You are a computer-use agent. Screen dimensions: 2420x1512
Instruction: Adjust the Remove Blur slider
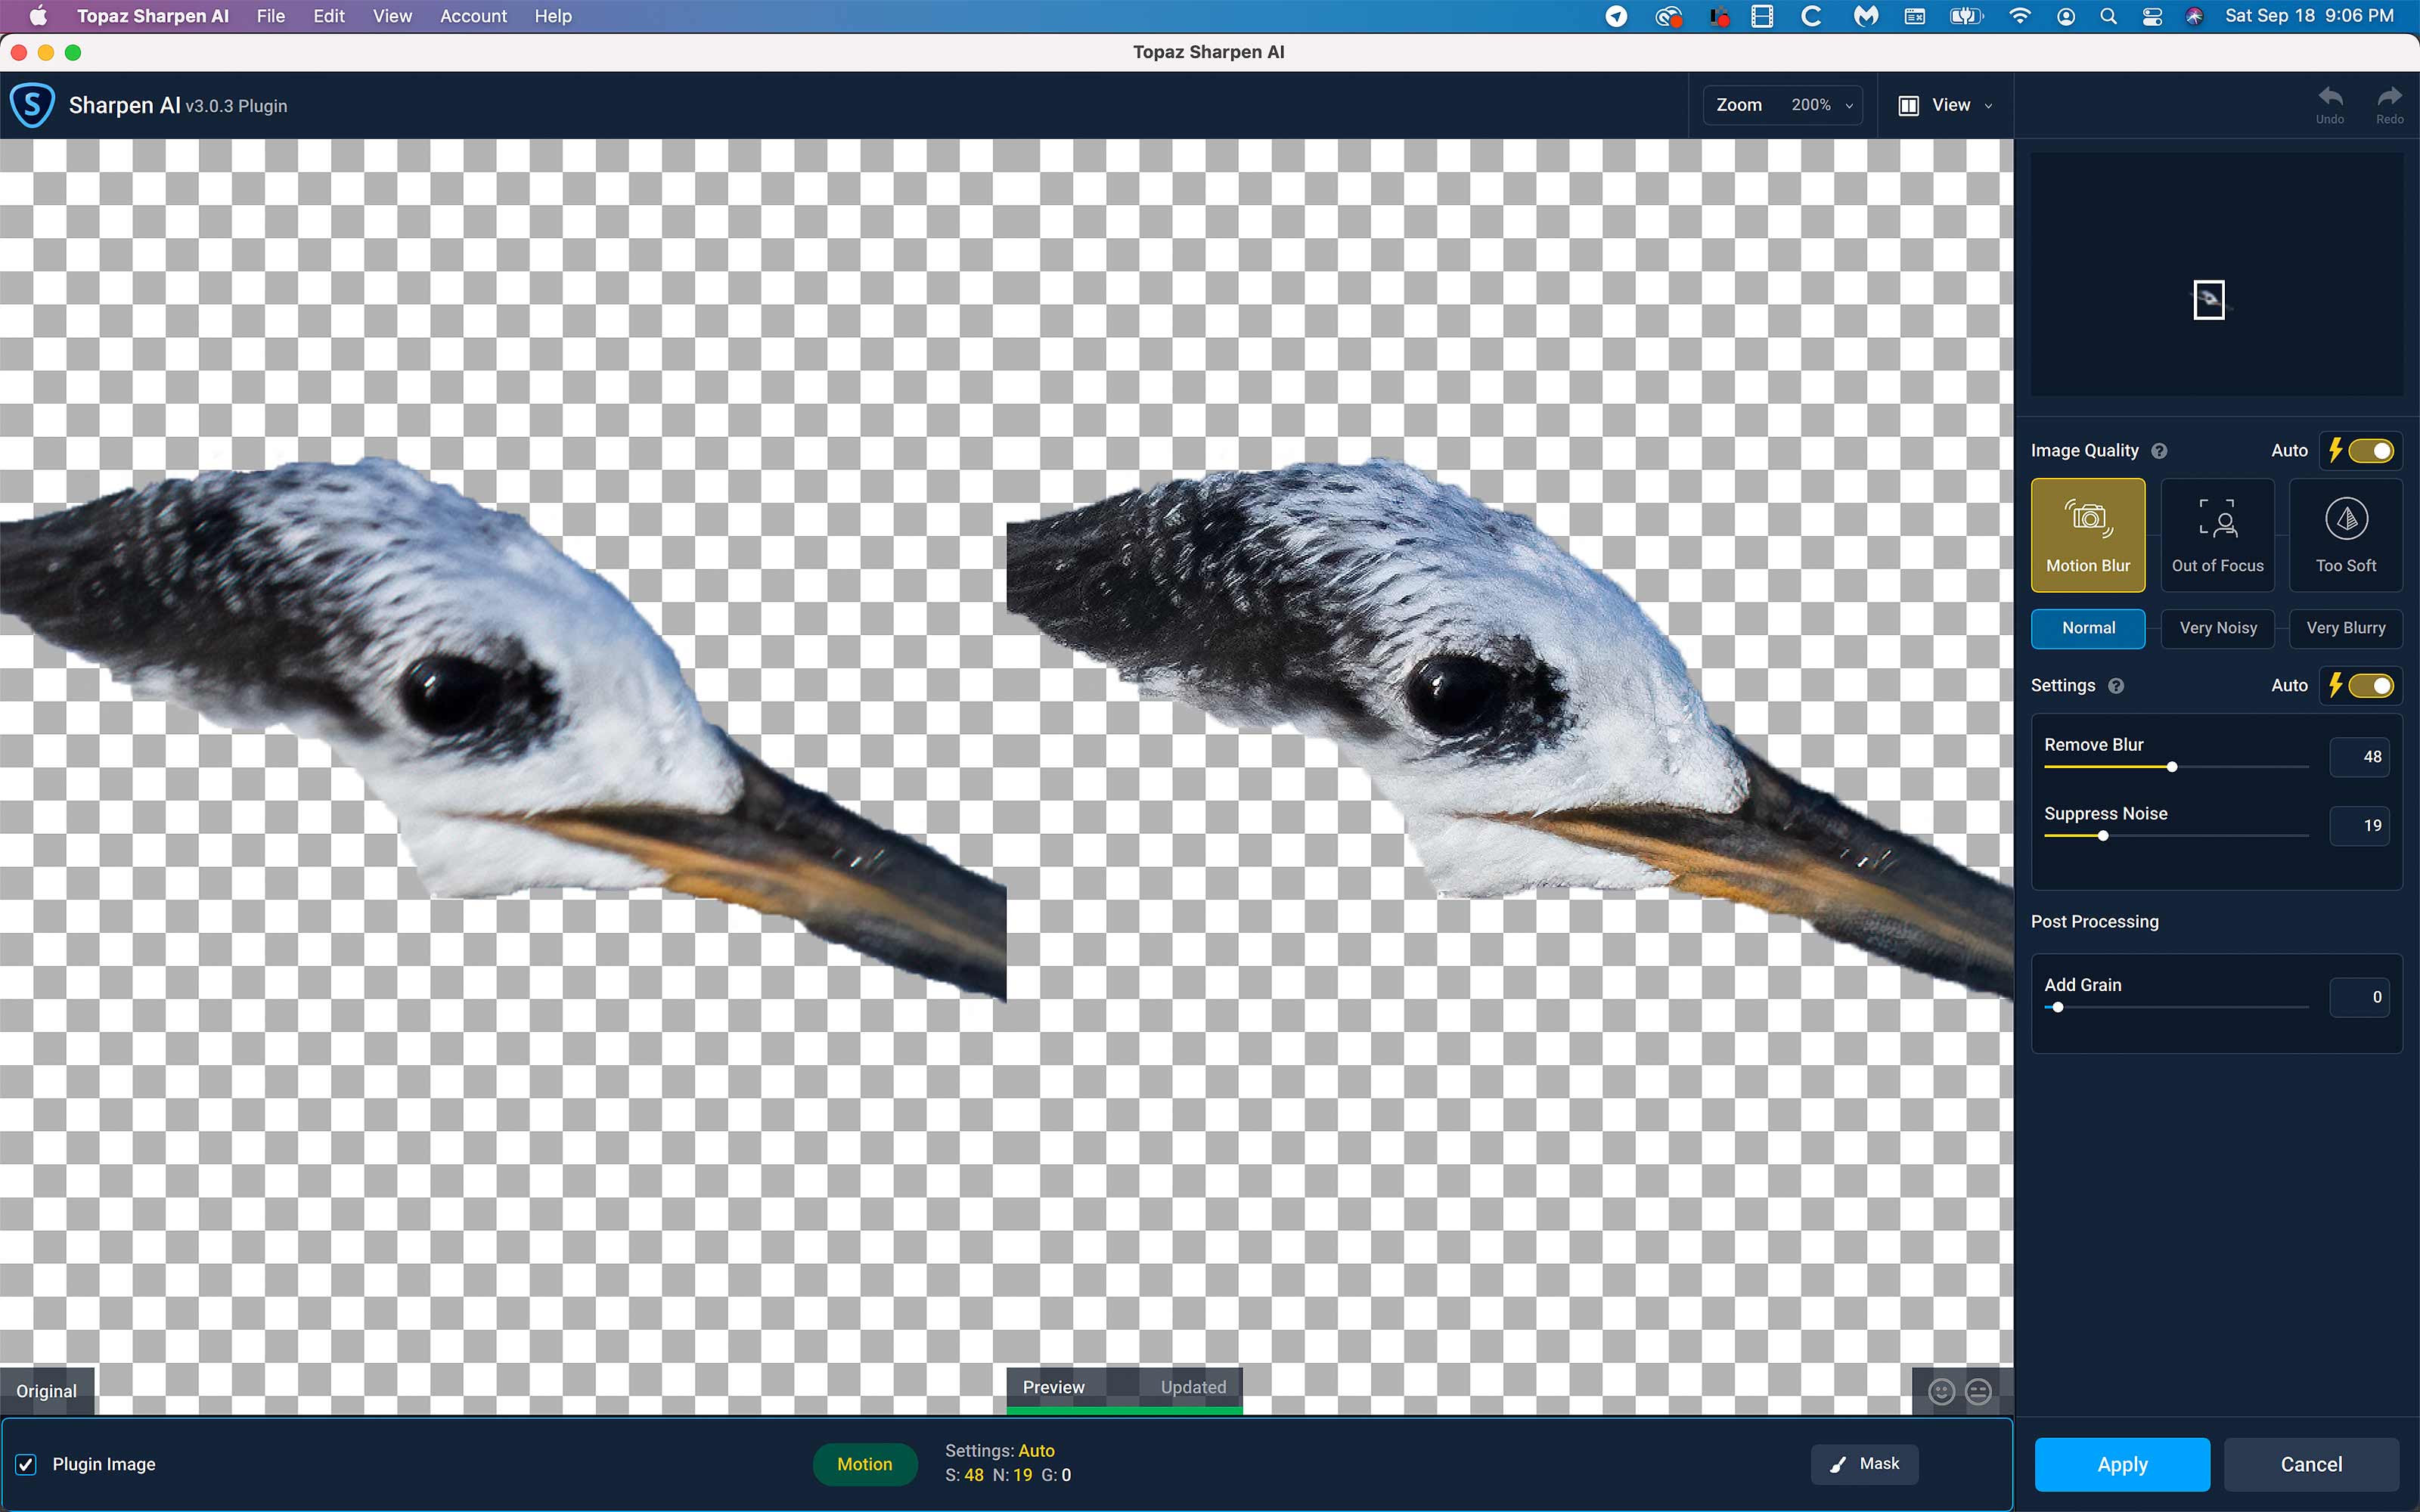click(x=2172, y=767)
